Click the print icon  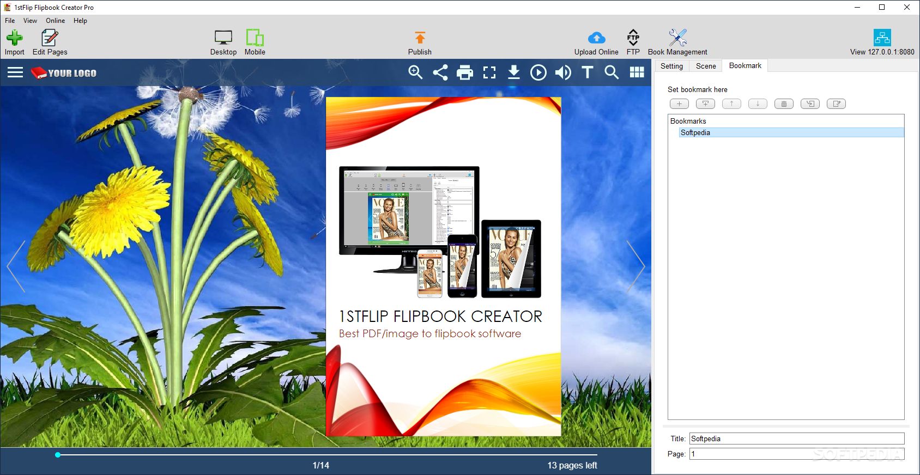465,72
